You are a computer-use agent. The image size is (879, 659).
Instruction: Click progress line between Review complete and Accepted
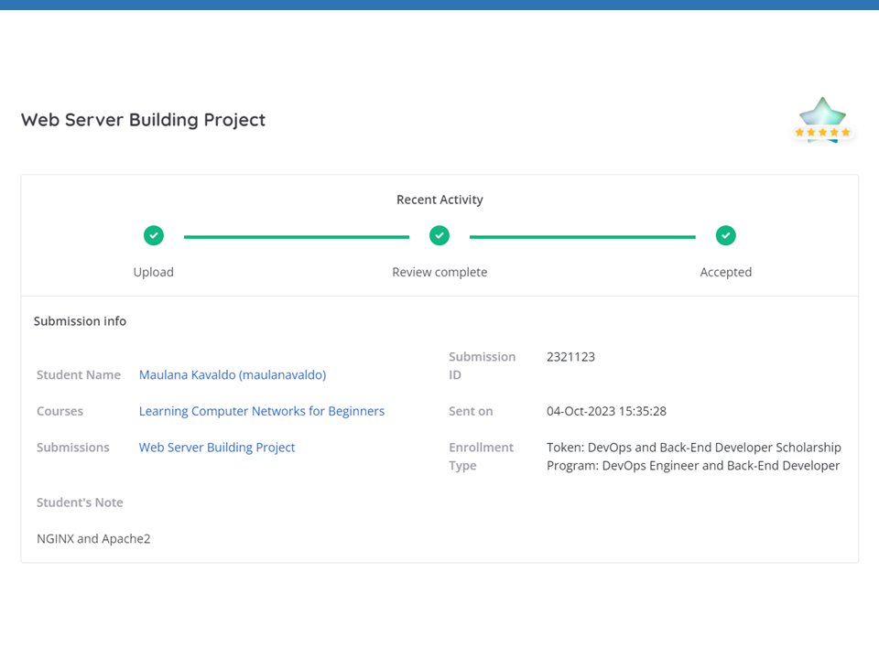(x=582, y=237)
